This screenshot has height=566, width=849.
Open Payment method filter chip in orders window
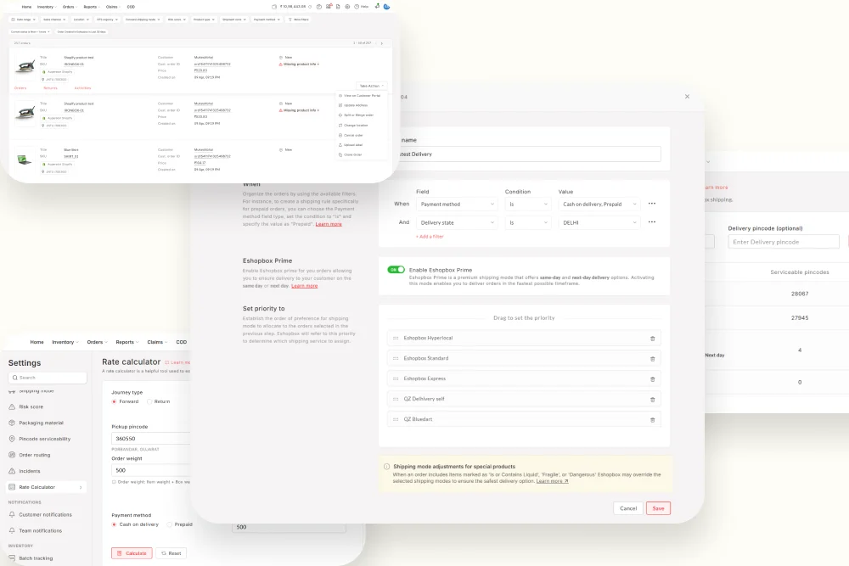tap(267, 20)
